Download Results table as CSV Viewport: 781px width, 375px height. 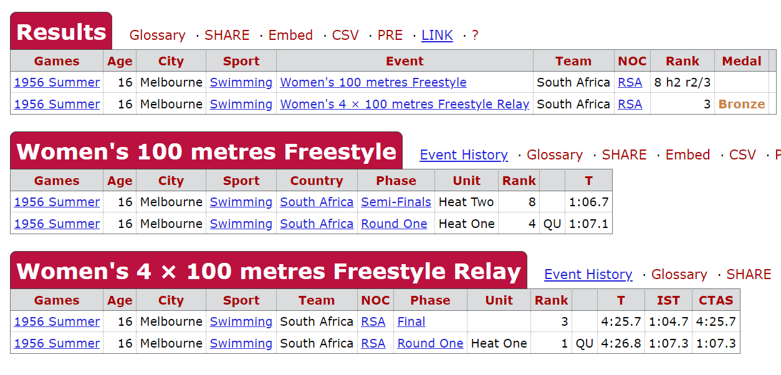[x=345, y=36]
